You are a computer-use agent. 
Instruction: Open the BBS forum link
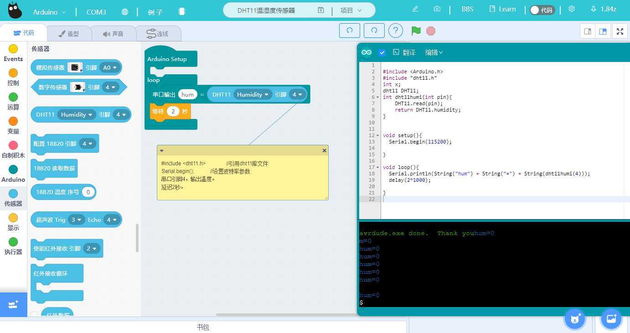[x=467, y=9]
